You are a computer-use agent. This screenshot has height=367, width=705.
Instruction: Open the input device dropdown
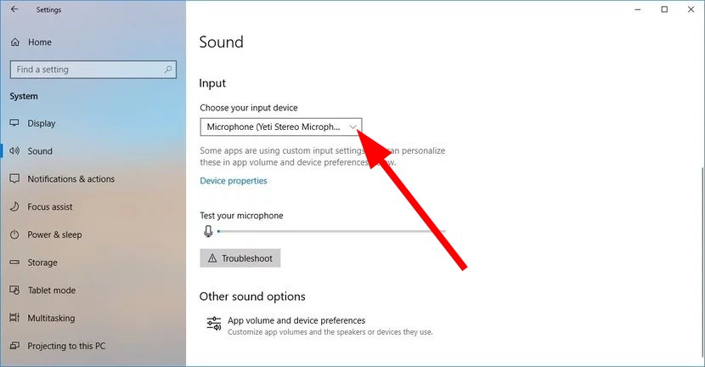(281, 127)
